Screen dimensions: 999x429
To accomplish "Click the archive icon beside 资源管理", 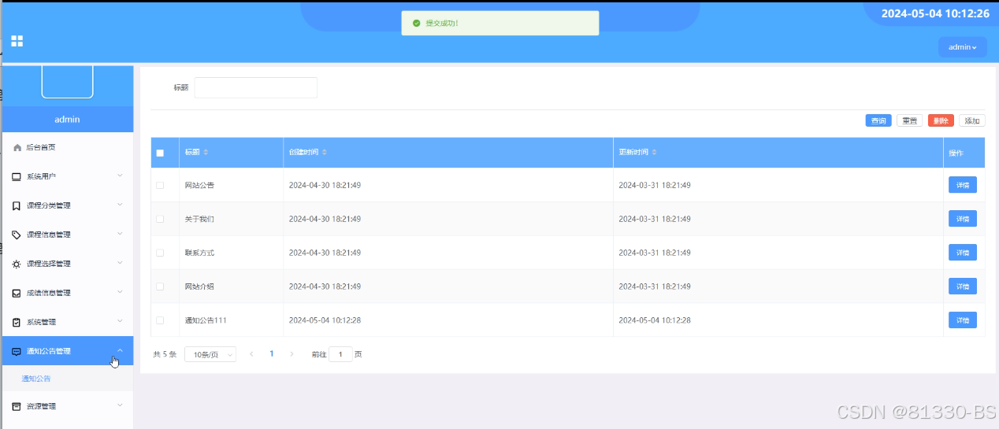I will coord(17,406).
